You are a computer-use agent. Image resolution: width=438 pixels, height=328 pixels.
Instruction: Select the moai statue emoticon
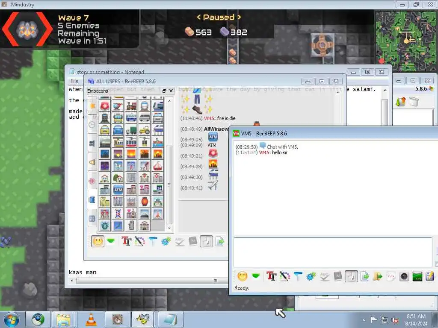click(131, 225)
